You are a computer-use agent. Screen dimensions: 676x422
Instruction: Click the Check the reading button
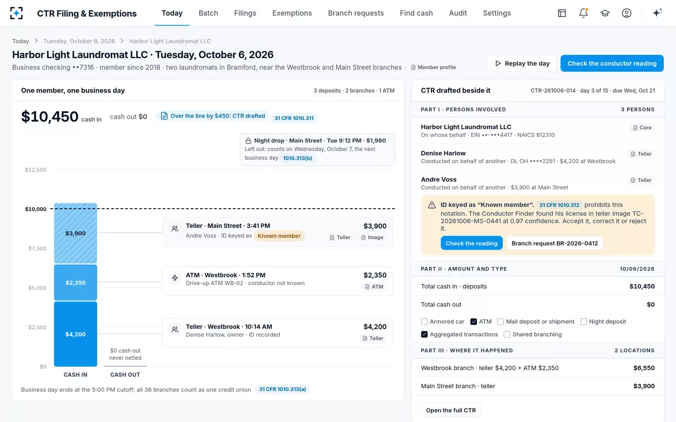[x=471, y=243]
